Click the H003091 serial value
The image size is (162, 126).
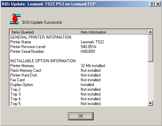pyautogui.click(x=88, y=51)
